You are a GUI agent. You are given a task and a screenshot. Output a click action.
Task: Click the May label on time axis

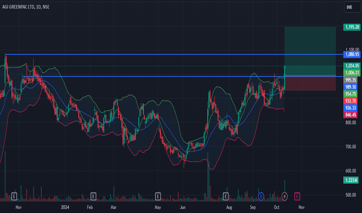coord(158,207)
